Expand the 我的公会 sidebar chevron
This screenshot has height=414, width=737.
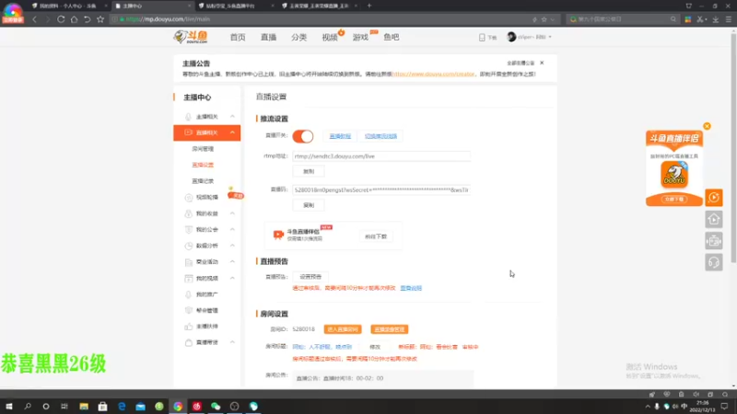233,229
